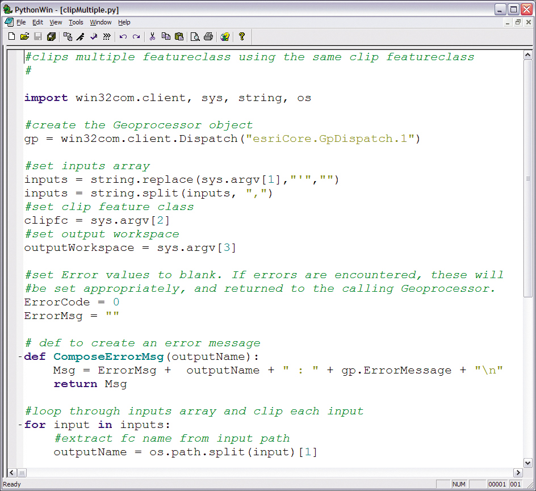
Task: Check the script with checkmark icon
Action: pyautogui.click(x=94, y=36)
